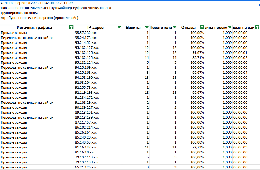Select Переходы по ссылкам cell for 95.24.173.xxx
The width and height of the screenshot is (260, 170).
pyautogui.click(x=37, y=38)
